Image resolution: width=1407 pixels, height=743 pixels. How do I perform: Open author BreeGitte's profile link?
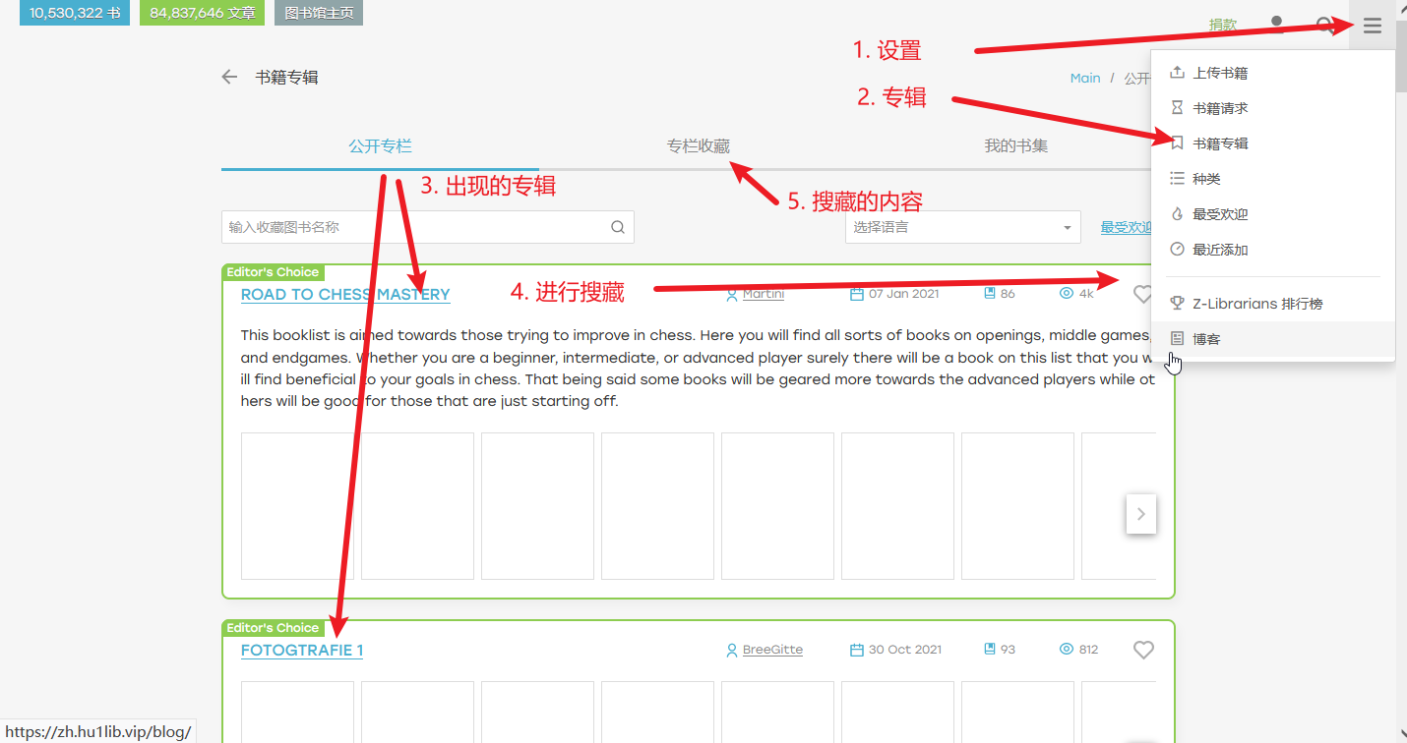(x=772, y=650)
